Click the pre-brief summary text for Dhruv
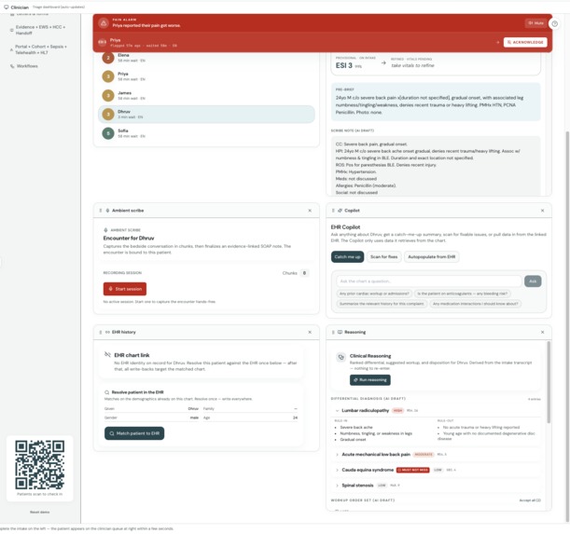Screen dimensions: 570x534 pyautogui.click(x=429, y=105)
